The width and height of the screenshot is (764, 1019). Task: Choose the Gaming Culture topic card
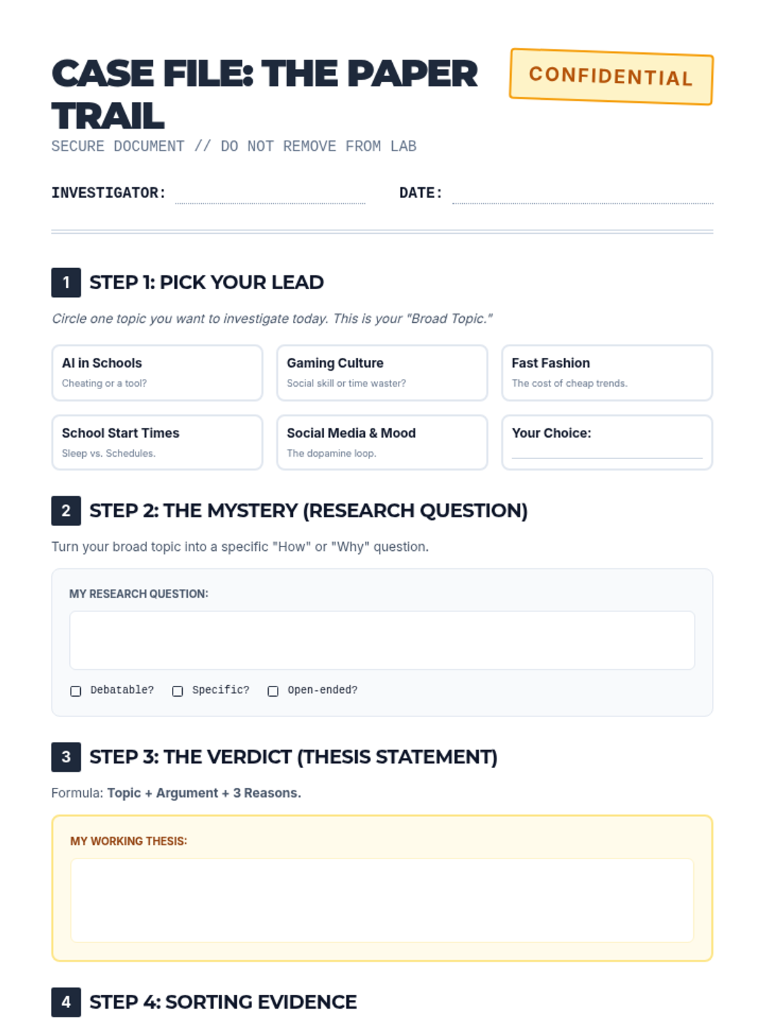click(x=382, y=373)
